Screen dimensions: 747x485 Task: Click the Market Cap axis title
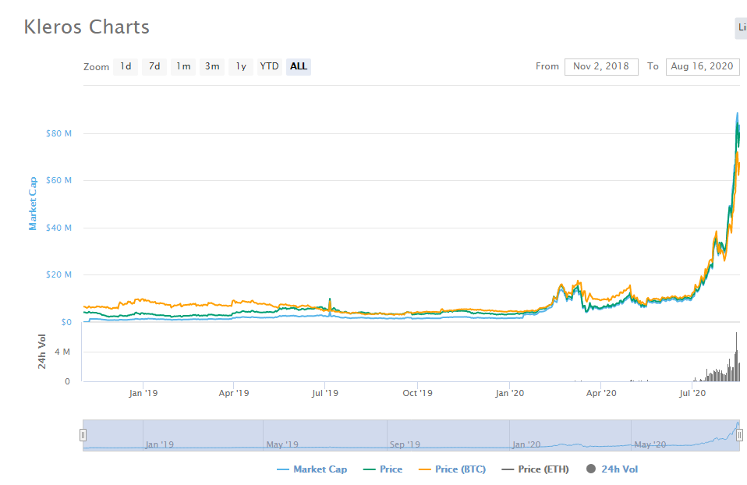[33, 204]
